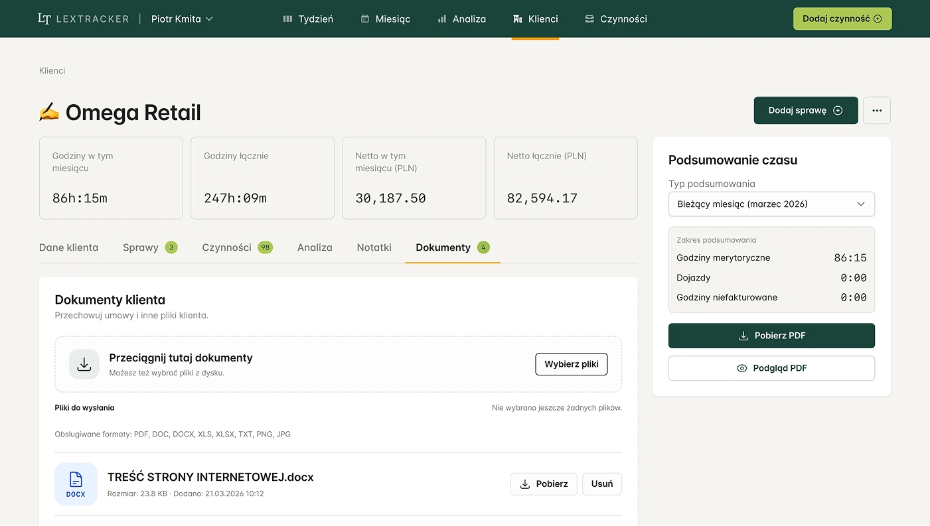This screenshot has width=930, height=526.
Task: Open the Tydzień week view icon
Action: point(289,19)
